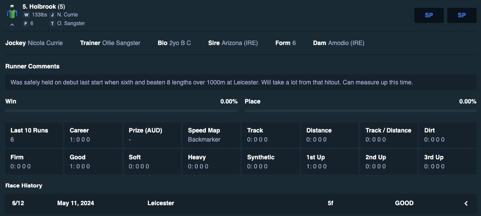The image size is (481, 216).
Task: Click the Dam Amodio (IRE) text
Action: (339, 43)
